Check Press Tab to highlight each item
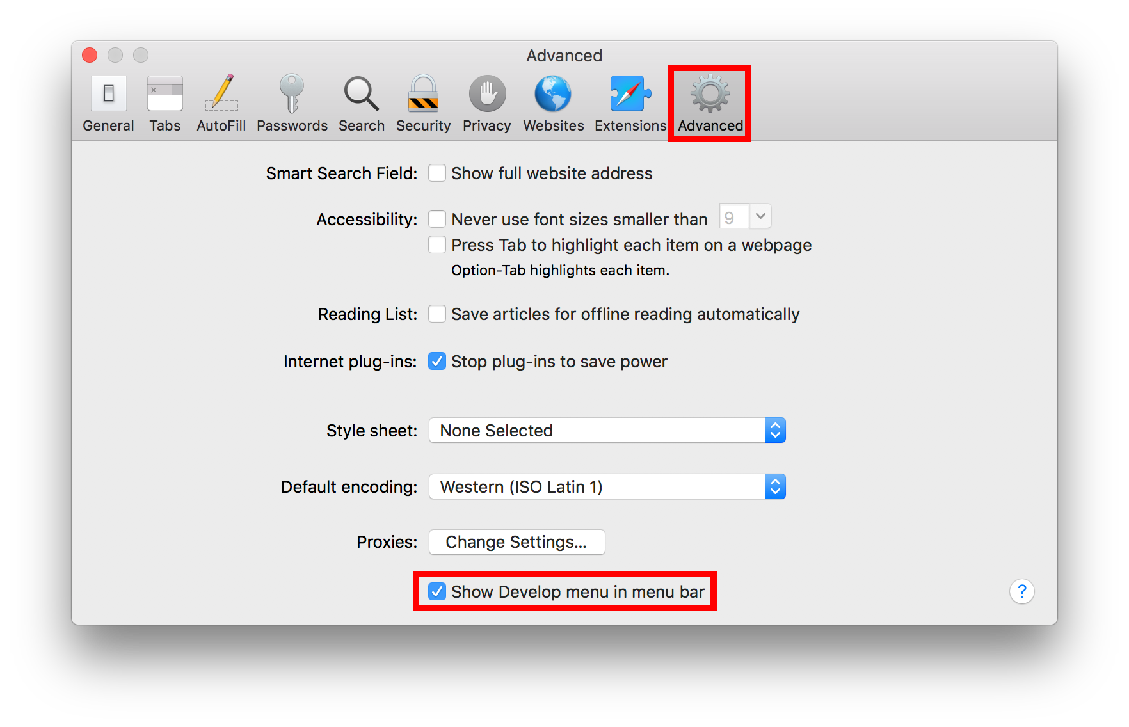 tap(437, 245)
